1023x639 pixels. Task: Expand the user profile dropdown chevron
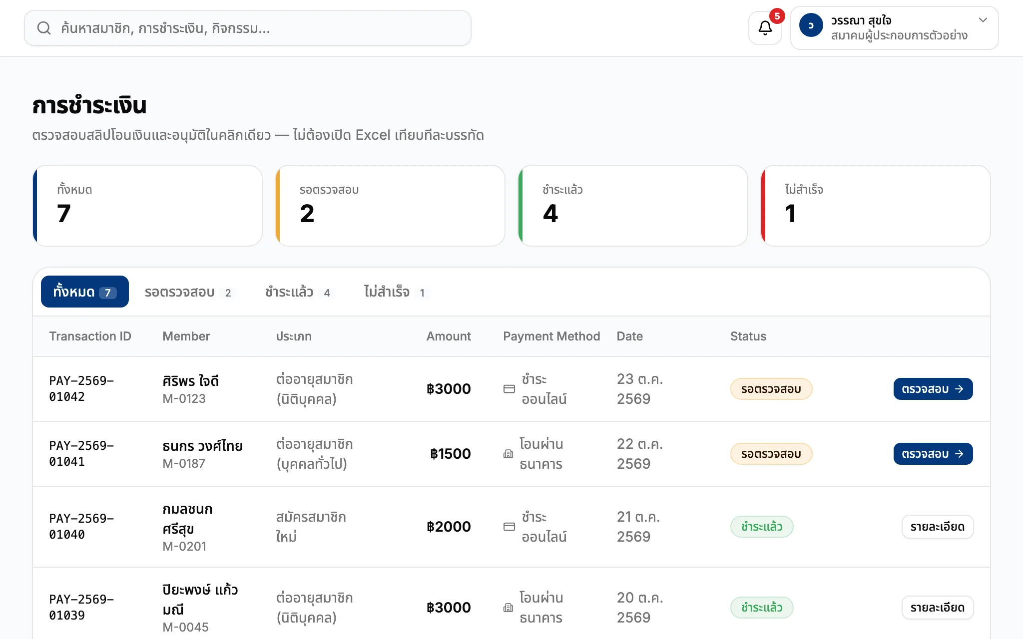point(983,20)
